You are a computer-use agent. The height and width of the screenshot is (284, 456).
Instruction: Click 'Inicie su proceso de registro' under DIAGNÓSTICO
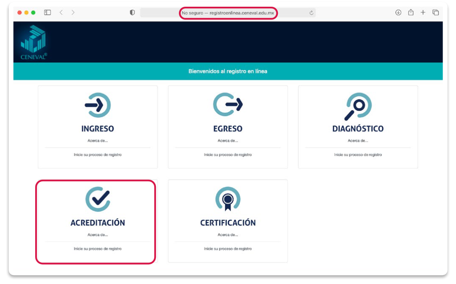coord(358,155)
